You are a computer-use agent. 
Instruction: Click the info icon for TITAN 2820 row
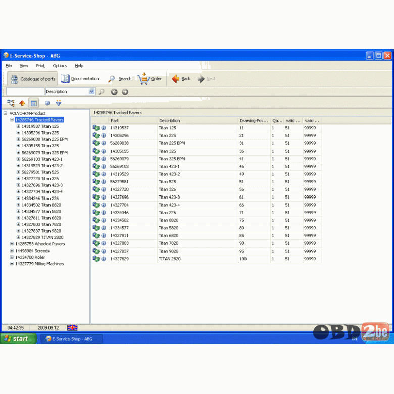(x=104, y=259)
